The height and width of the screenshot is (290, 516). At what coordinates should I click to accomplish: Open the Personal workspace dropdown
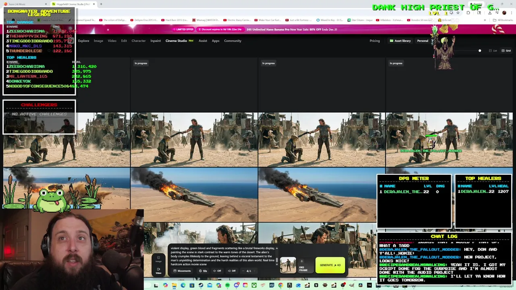[x=423, y=41]
